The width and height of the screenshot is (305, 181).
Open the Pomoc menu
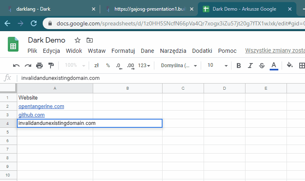click(227, 51)
